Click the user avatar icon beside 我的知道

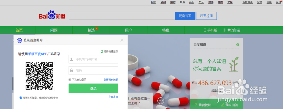tap(224, 30)
